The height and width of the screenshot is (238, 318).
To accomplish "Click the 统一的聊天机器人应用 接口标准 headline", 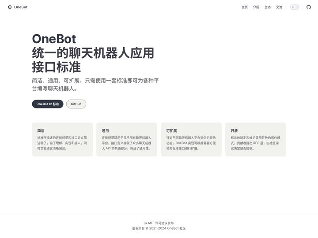I will [93, 60].
